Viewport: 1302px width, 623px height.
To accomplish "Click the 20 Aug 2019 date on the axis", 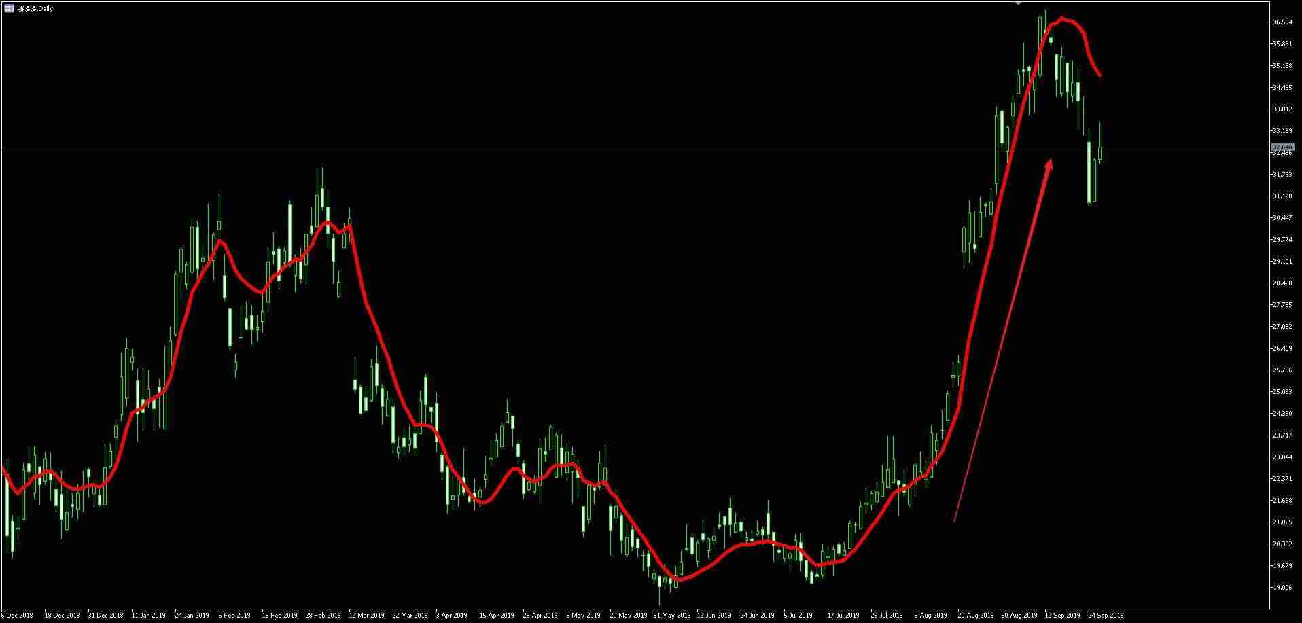I will (975, 616).
